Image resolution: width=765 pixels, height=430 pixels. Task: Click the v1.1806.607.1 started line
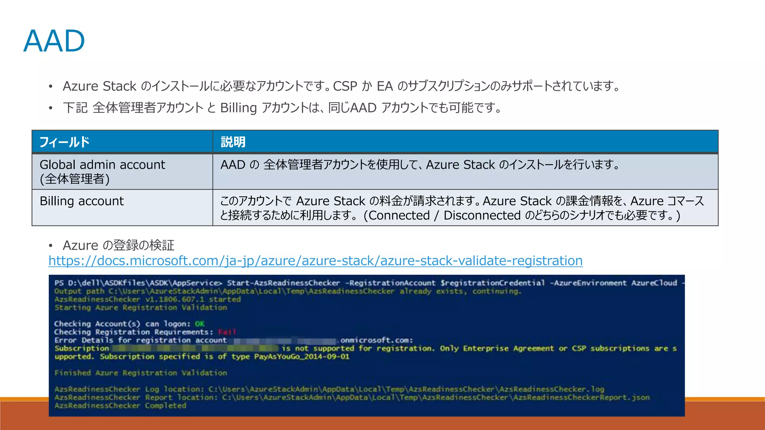tap(148, 299)
